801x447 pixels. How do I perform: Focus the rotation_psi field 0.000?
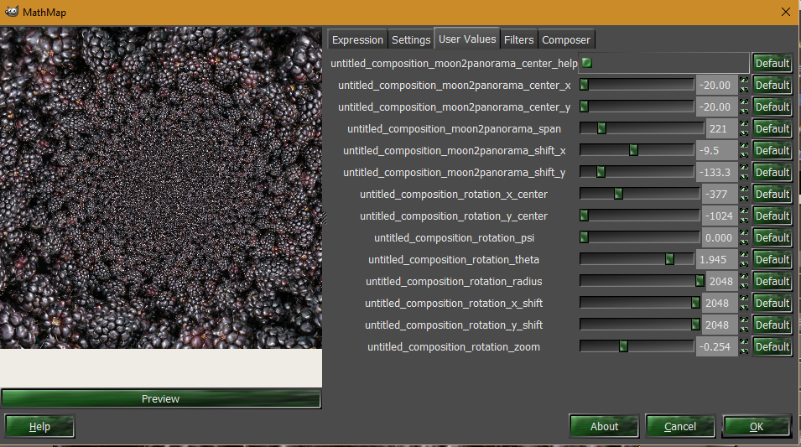pos(720,238)
